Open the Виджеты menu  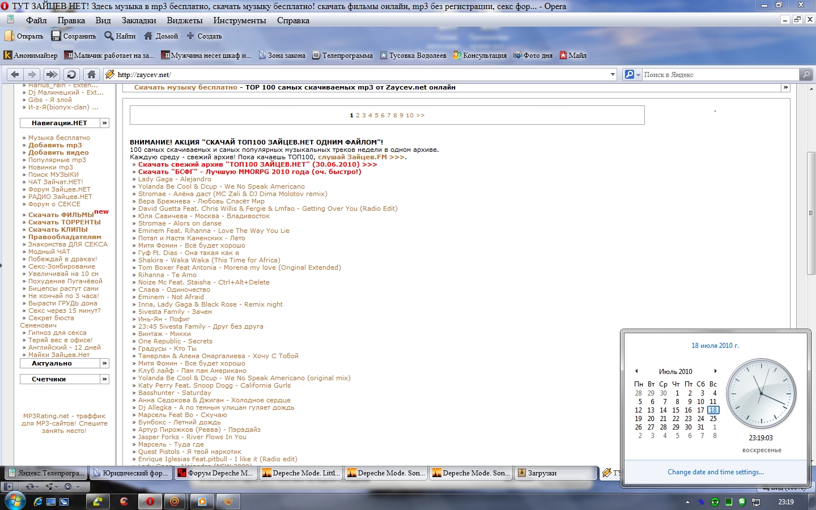pos(185,20)
